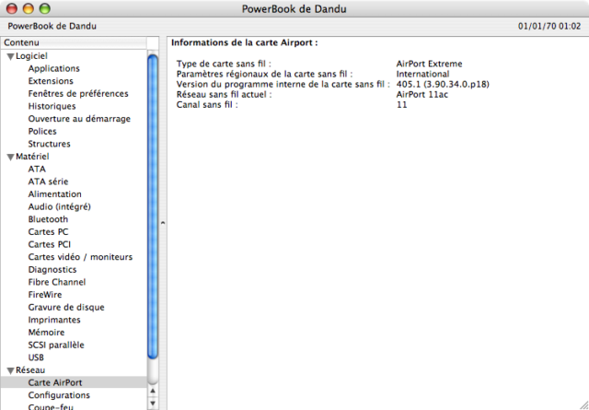
Task: Open Alimentation hardware entry
Action: [x=54, y=194]
